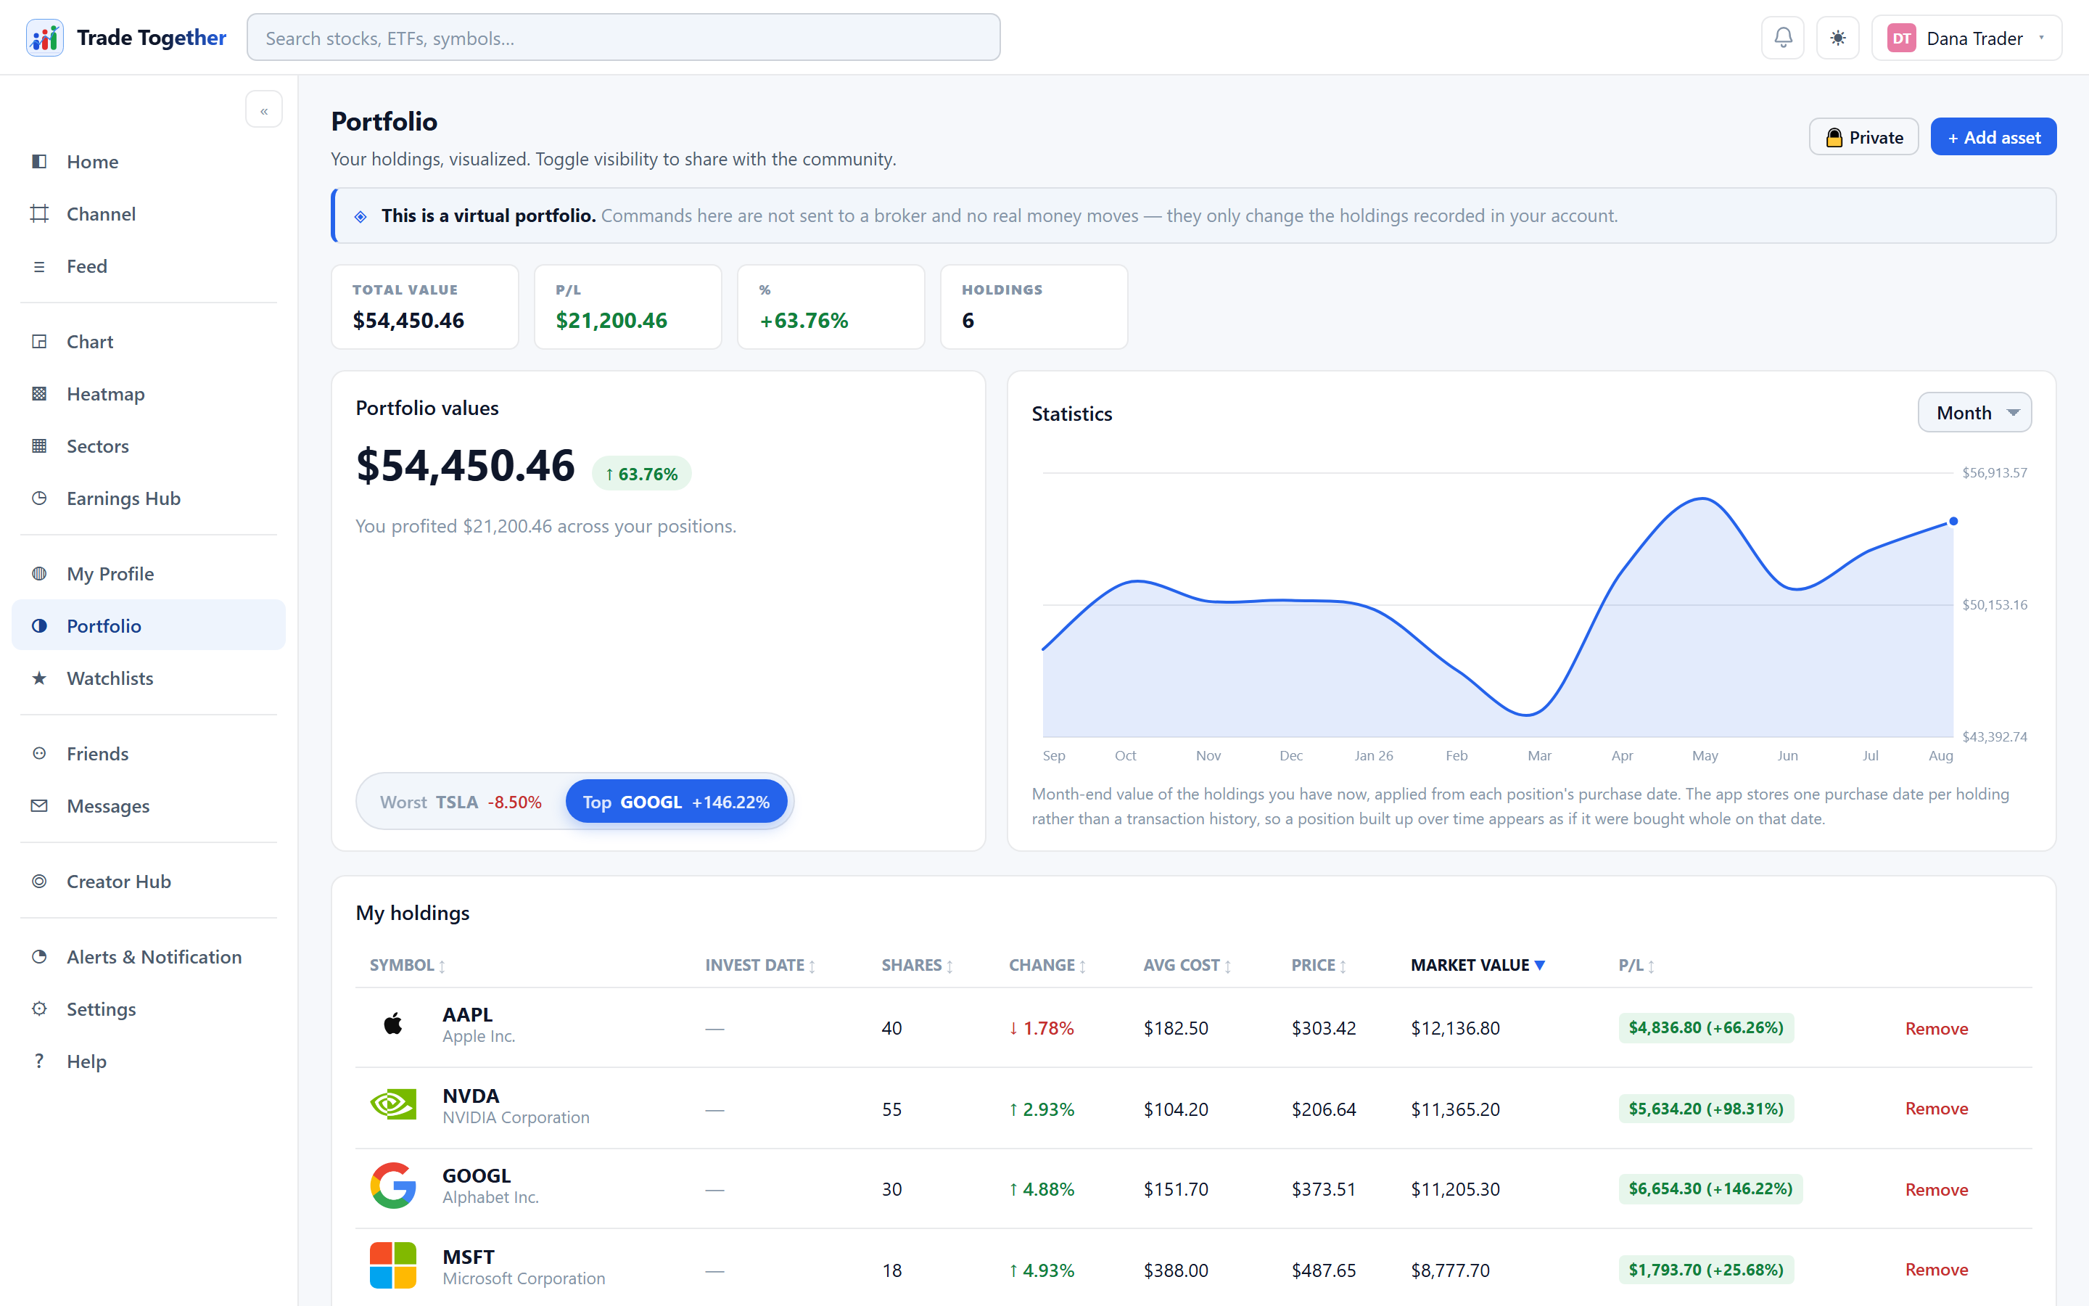Viewport: 2089px width, 1306px height.
Task: Toggle Market Value sort direction
Action: (1478, 966)
